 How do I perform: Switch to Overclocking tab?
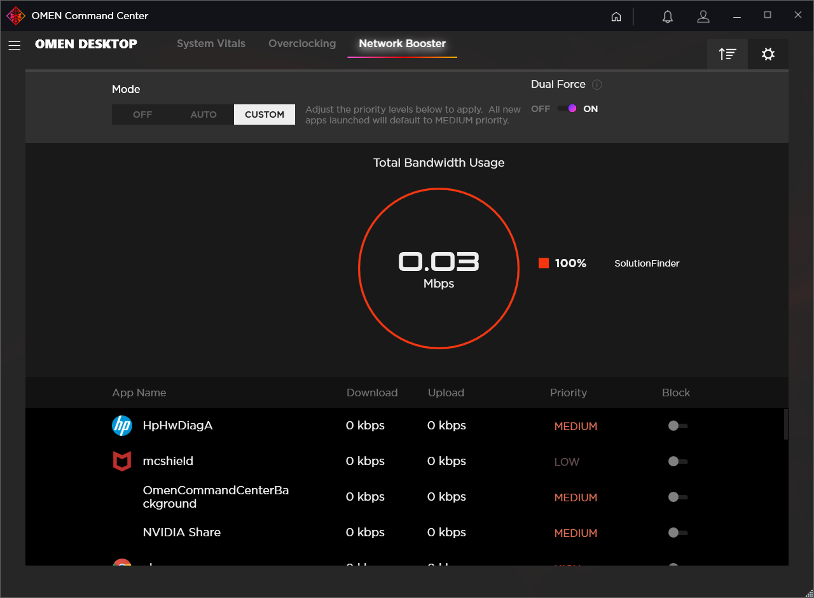pyautogui.click(x=302, y=44)
